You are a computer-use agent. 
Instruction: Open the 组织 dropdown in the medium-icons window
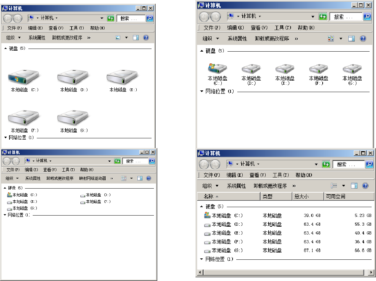pyautogui.click(x=211, y=39)
